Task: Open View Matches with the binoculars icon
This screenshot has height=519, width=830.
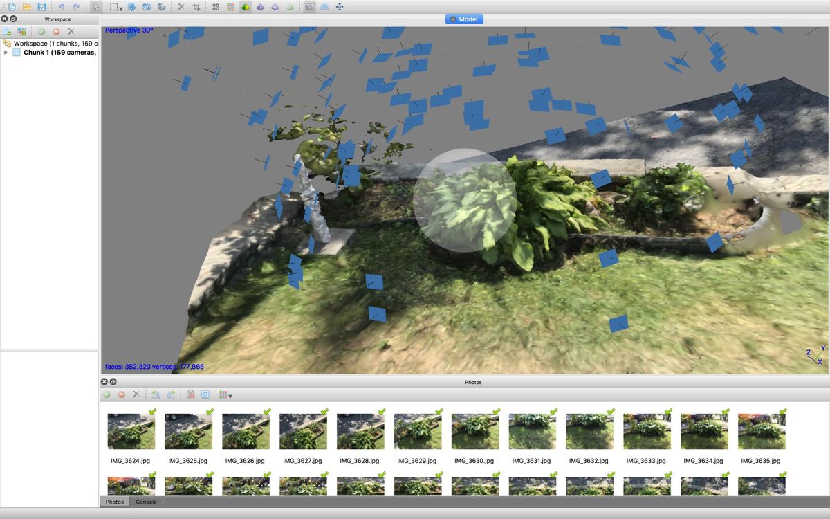Action: tap(192, 394)
